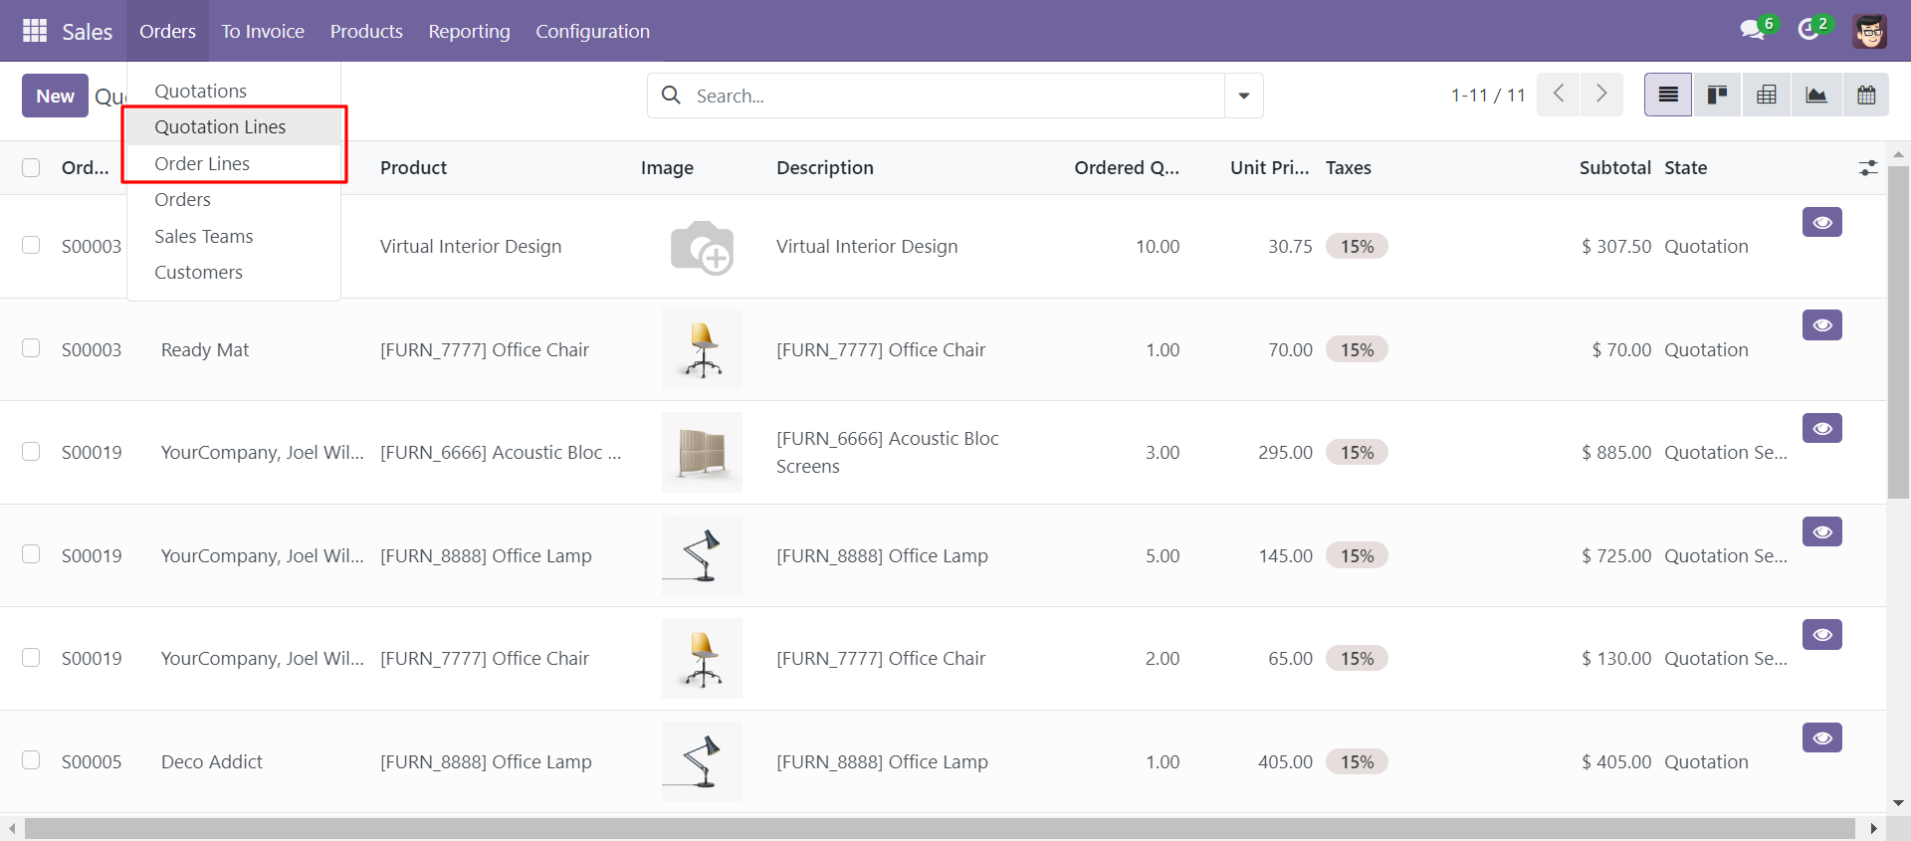The image size is (1911, 841).
Task: Click the New button
Action: click(x=55, y=96)
